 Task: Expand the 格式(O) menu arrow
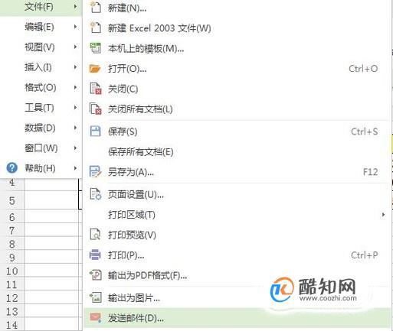pos(75,87)
